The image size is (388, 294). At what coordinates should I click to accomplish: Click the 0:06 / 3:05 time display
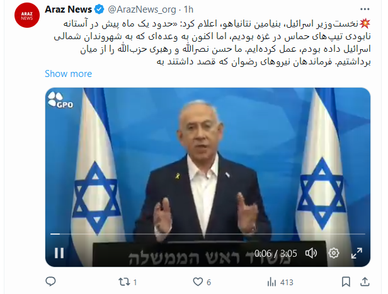[x=275, y=254]
